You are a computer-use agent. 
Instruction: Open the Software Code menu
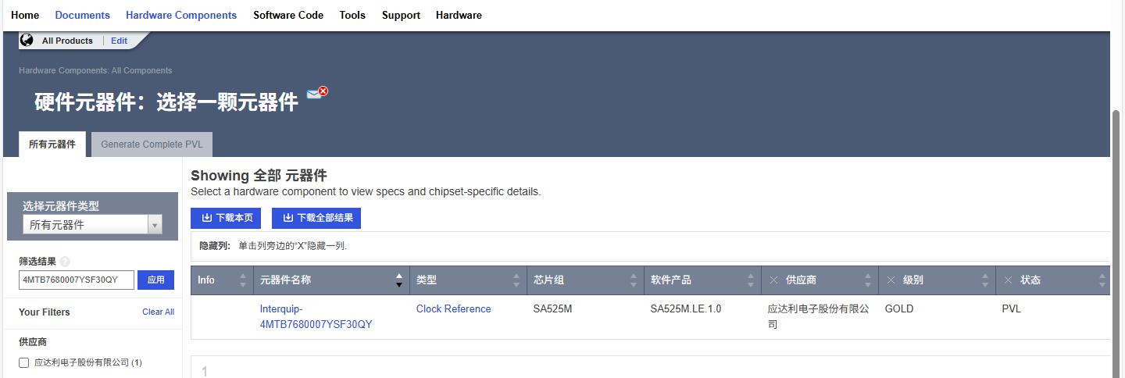(288, 15)
